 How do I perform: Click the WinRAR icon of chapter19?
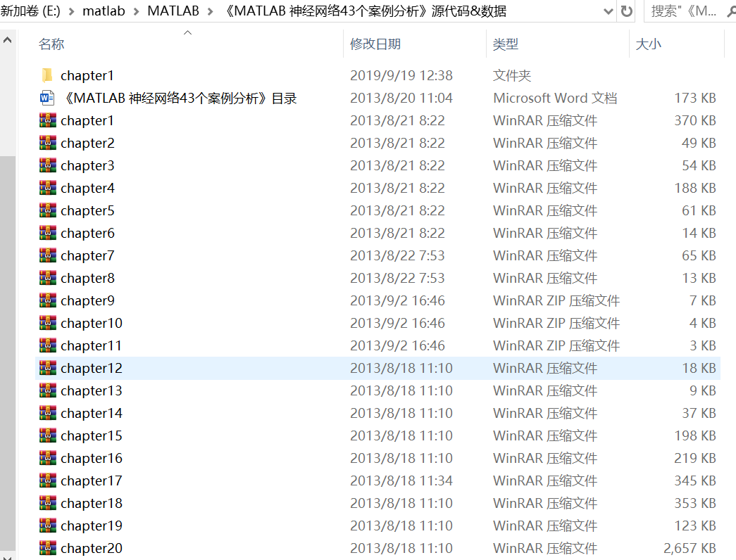pyautogui.click(x=48, y=526)
